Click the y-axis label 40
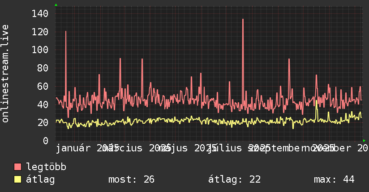The image size is (369, 192). [x=43, y=104]
